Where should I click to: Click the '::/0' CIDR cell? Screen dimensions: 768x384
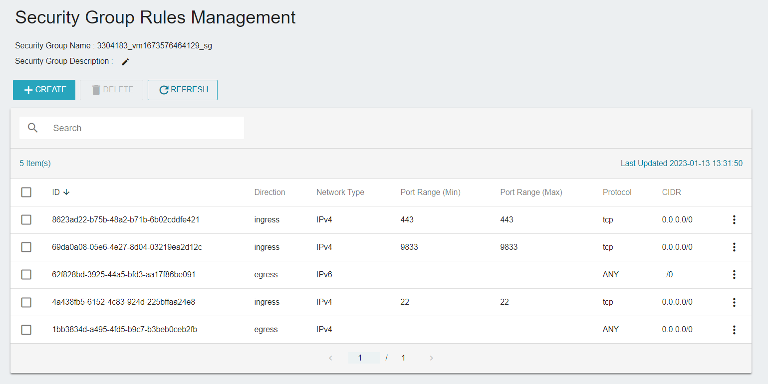[668, 275]
